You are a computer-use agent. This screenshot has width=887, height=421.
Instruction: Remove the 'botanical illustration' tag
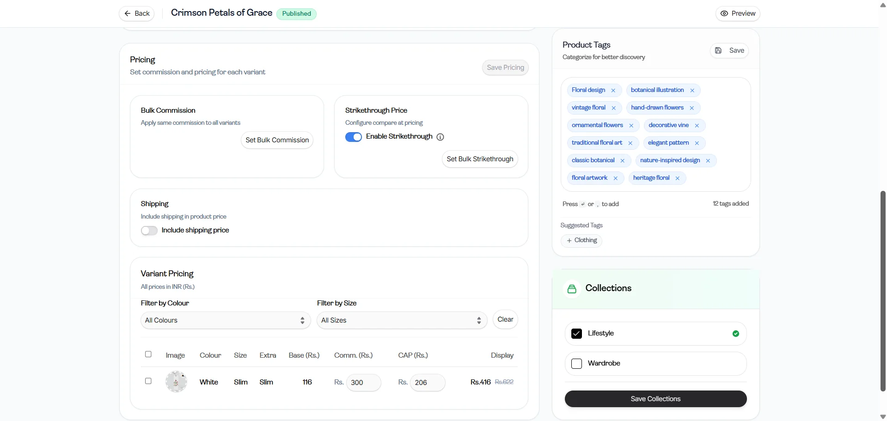(x=692, y=91)
